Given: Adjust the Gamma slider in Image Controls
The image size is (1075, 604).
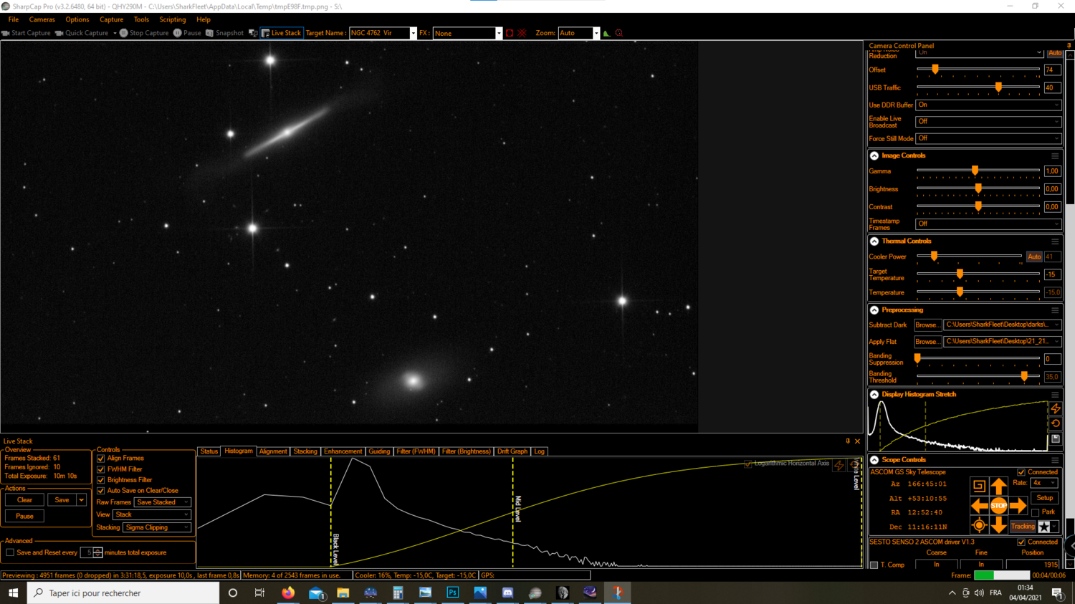Looking at the screenshot, I should 975,171.
